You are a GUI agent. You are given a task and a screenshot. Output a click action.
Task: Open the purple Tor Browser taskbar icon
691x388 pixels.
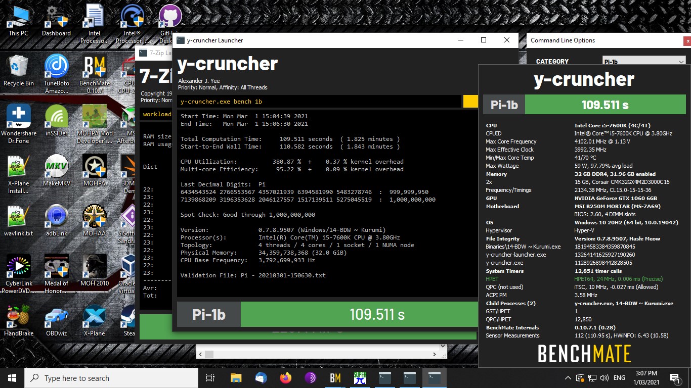[x=310, y=378]
